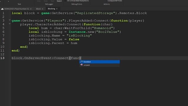The width and height of the screenshot is (188, 106).
Task: Open the Watch debugger option
Action: pos(59,1)
